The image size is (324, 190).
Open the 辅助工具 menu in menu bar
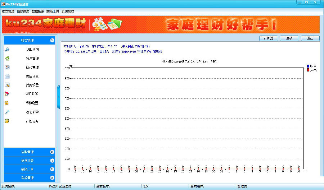53,11
